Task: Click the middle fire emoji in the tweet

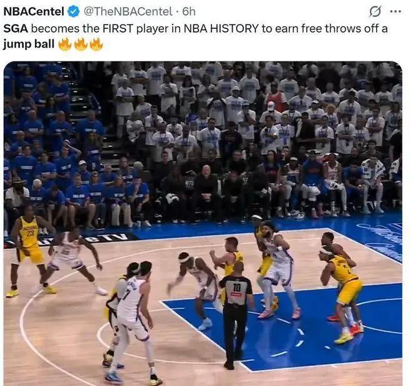Action: coord(81,44)
